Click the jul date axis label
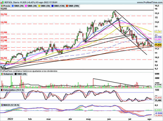The height and width of the screenshot is (121, 163). point(130,119)
